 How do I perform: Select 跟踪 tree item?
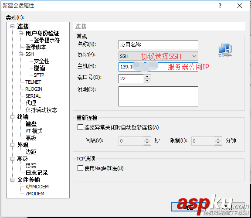pos(31,166)
